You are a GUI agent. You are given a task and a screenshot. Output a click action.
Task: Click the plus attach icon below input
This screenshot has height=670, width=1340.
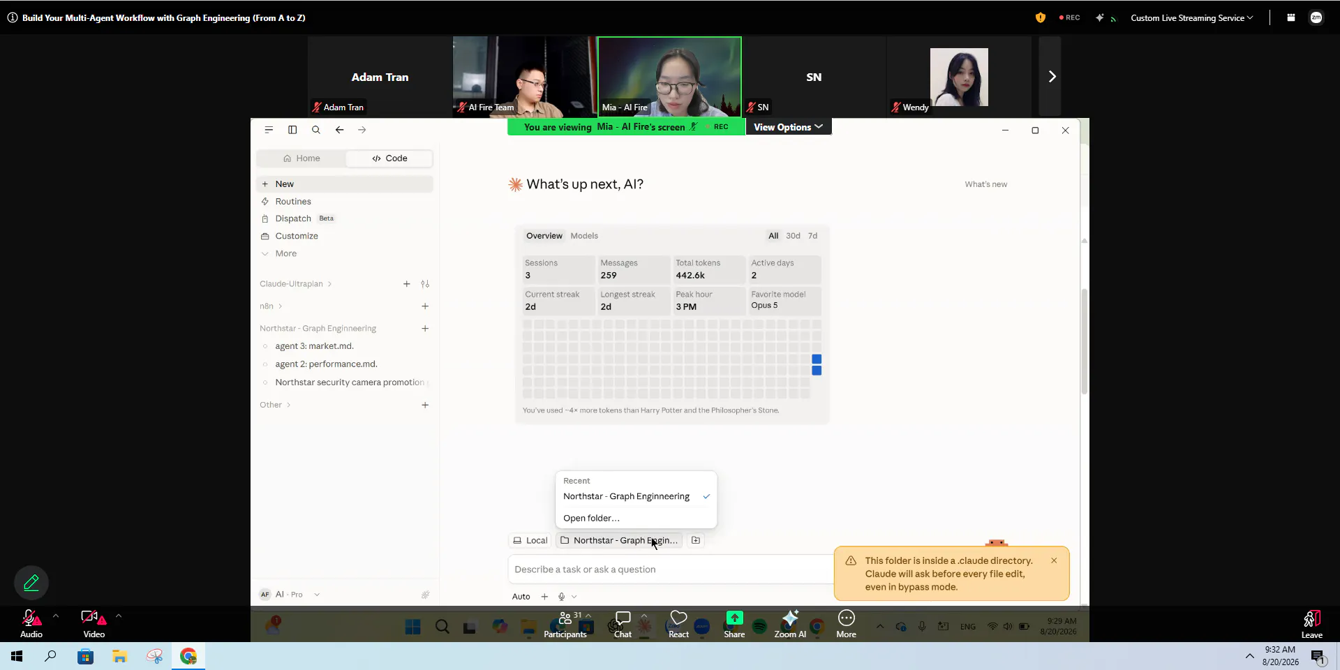544,597
